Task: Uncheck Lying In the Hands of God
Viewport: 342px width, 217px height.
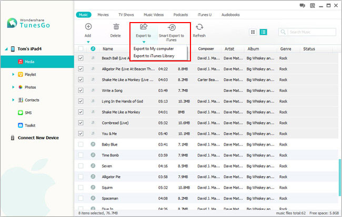Action: (x=81, y=101)
